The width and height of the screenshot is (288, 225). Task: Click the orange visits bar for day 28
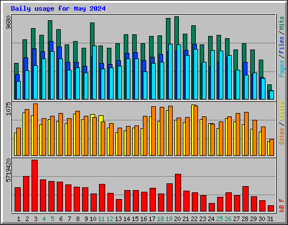tap(246, 134)
